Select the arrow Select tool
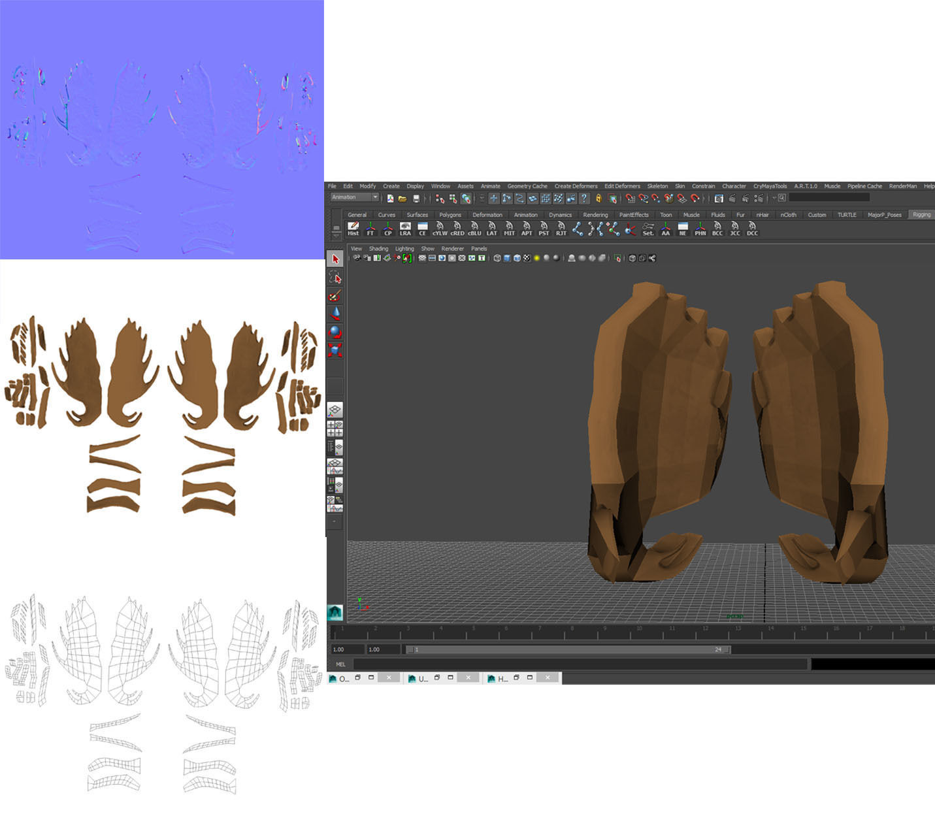 click(x=335, y=259)
